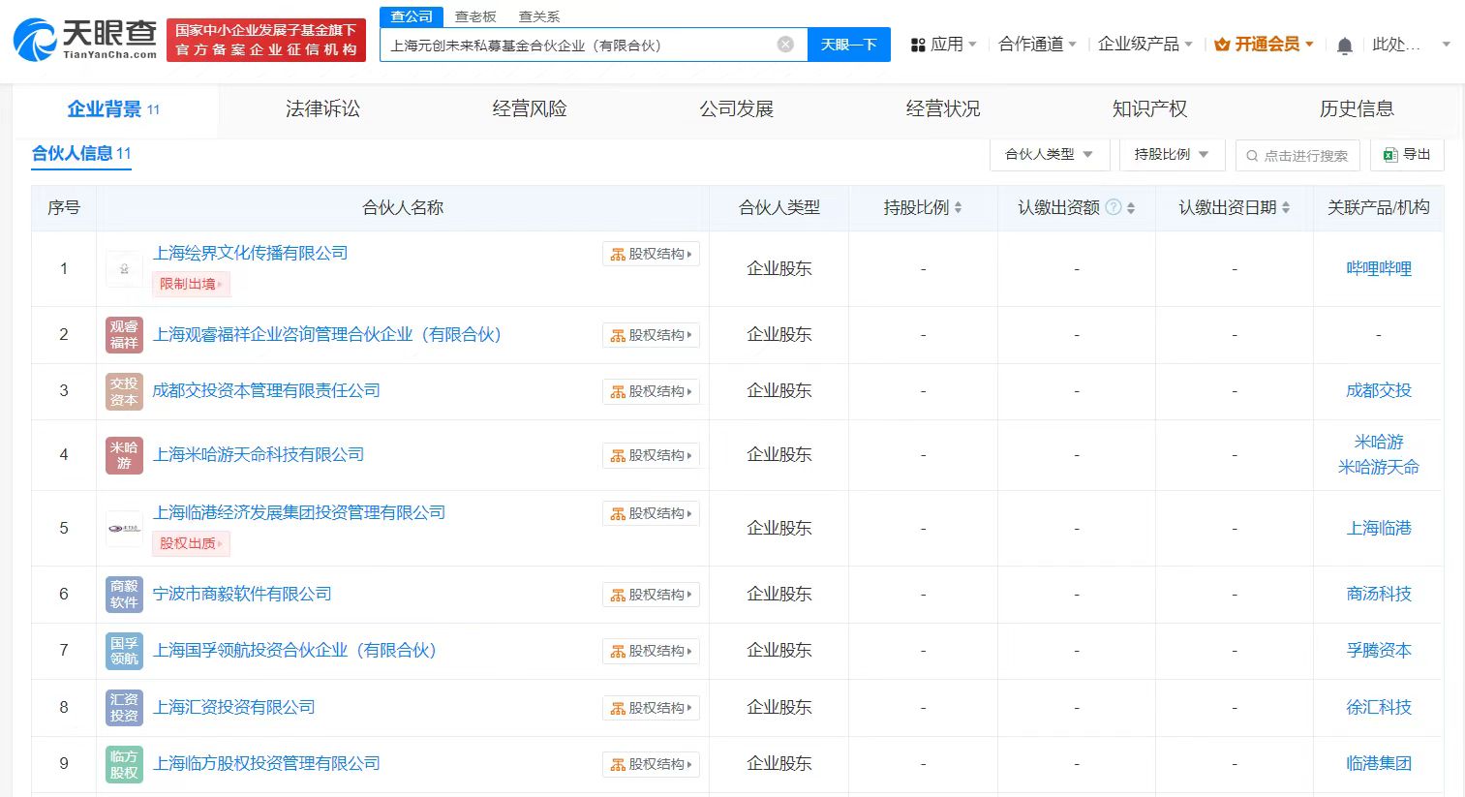Switch to the 查老板 search tab
Screen dimensions: 1465x797
(475, 16)
